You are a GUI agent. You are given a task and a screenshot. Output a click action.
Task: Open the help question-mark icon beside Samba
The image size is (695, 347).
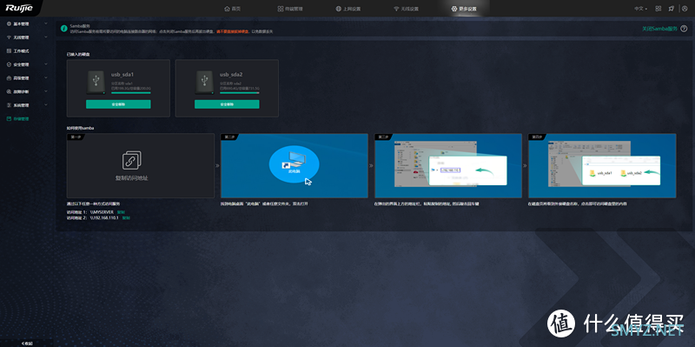(684, 29)
